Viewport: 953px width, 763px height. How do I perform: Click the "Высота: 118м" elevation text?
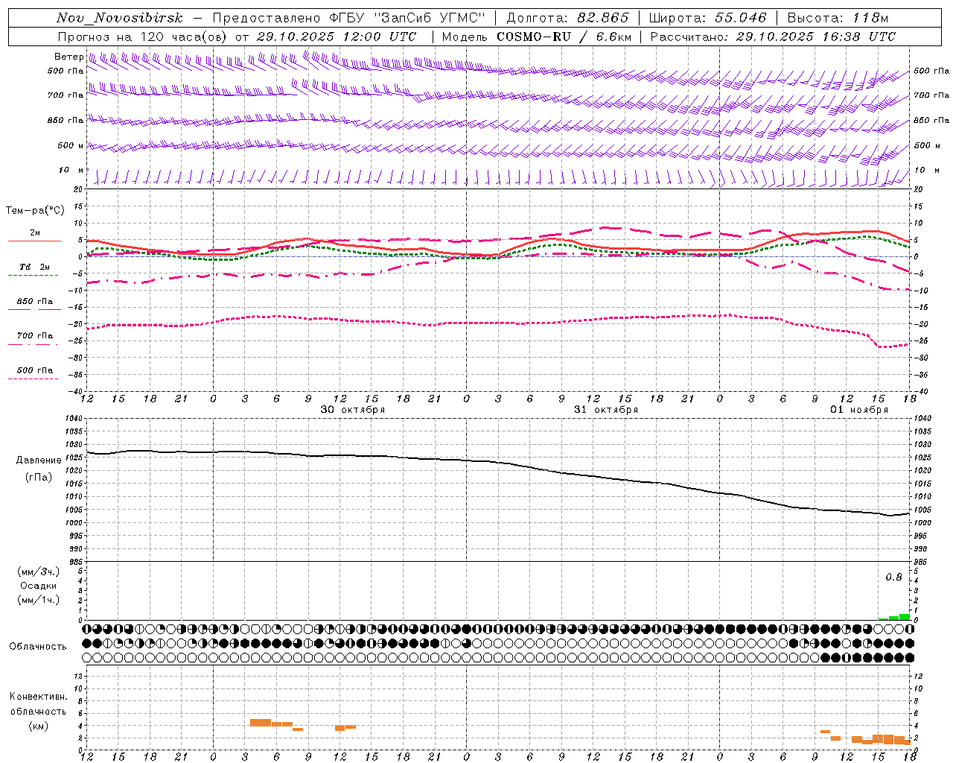pos(838,18)
